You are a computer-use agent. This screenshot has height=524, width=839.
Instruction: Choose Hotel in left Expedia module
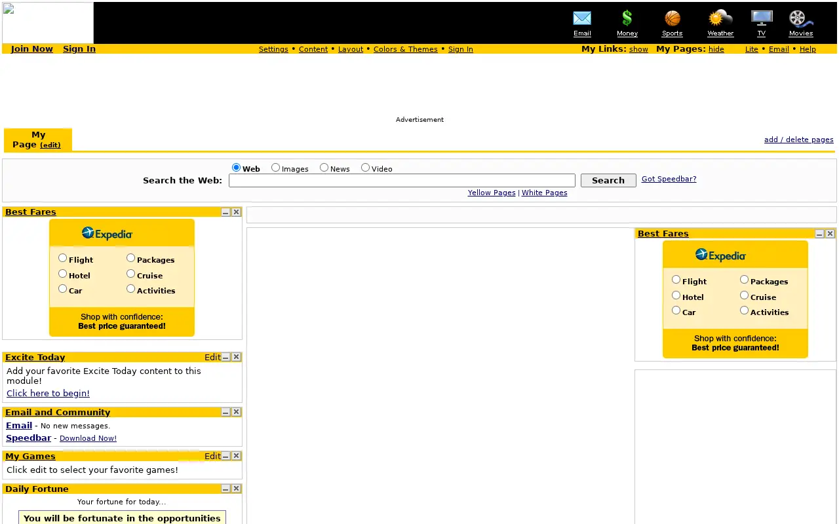63,274
